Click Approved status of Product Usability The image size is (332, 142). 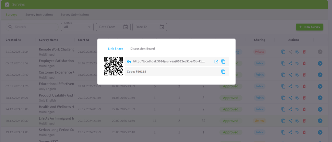[231, 98]
